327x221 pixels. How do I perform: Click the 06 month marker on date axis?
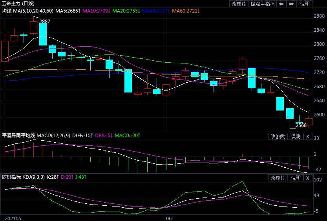169,218
